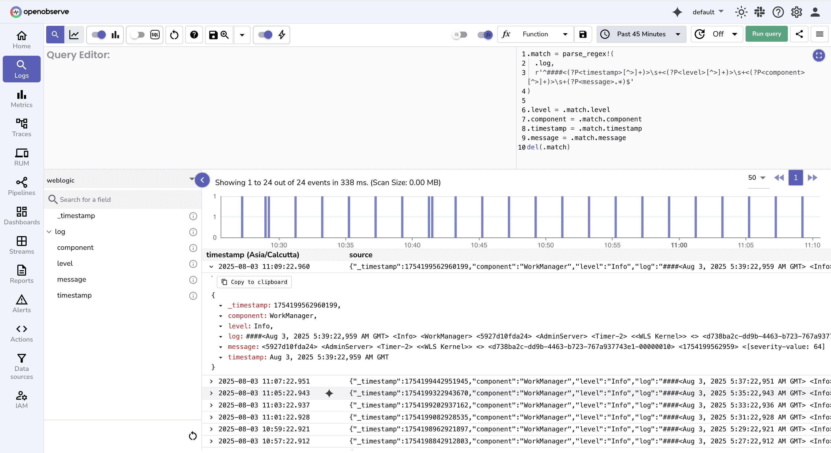Click Copy to clipboard for the log entry
Viewport: 831px width, 453px height.
(254, 282)
